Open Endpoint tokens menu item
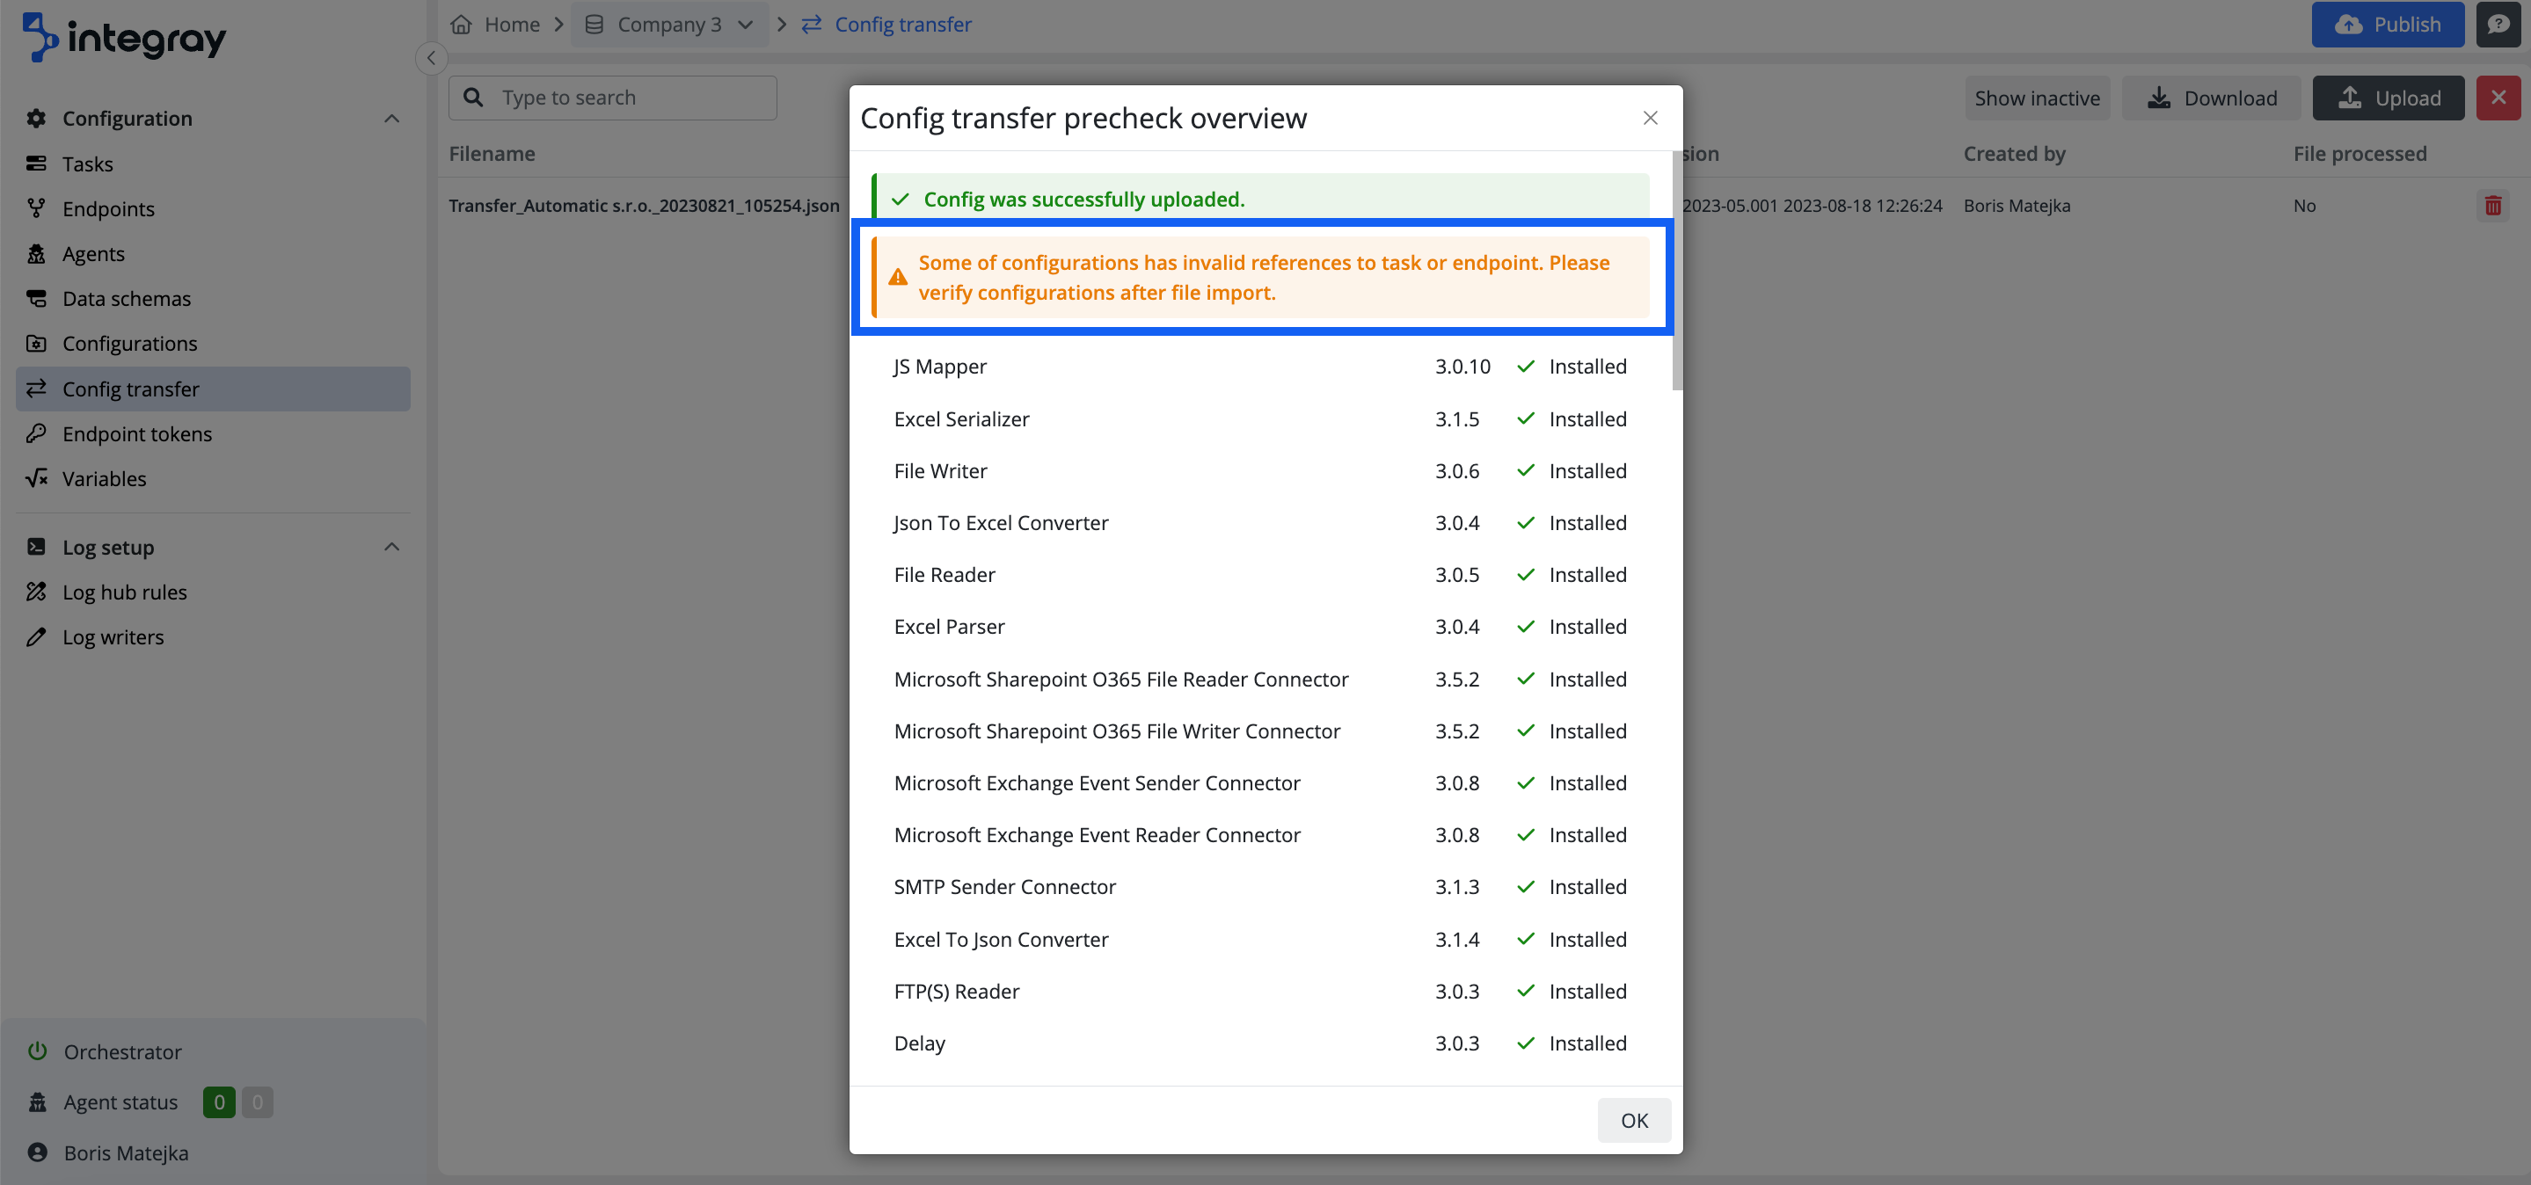 [x=136, y=433]
